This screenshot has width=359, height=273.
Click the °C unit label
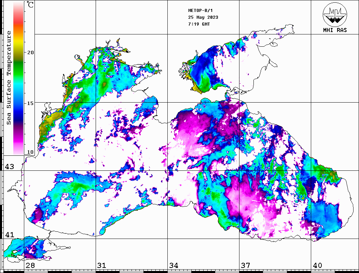[x=30, y=4]
